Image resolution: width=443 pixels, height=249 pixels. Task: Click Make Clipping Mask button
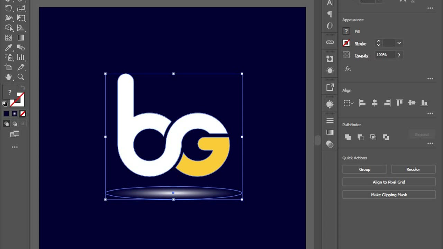click(x=389, y=195)
